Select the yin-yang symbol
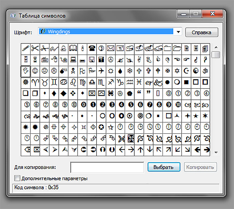Image resolution: width=234 pixels, height=209 pixels. click(196, 71)
